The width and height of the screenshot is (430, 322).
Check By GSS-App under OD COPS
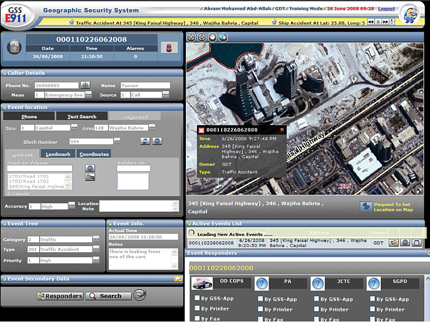197,298
